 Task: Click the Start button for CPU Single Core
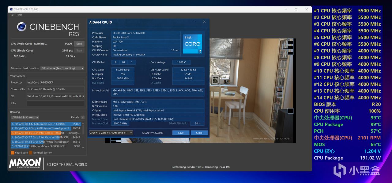[x=79, y=51]
